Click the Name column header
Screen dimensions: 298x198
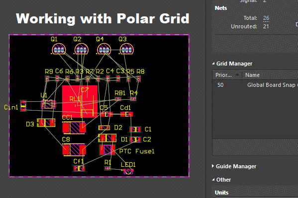point(252,75)
